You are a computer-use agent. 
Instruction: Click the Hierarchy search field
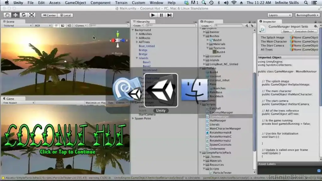[x=171, y=25]
